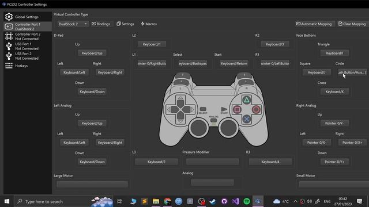Rebind Left Analog Up Keyboard/Up binding
The height and width of the screenshot is (207, 369).
[x=92, y=124]
